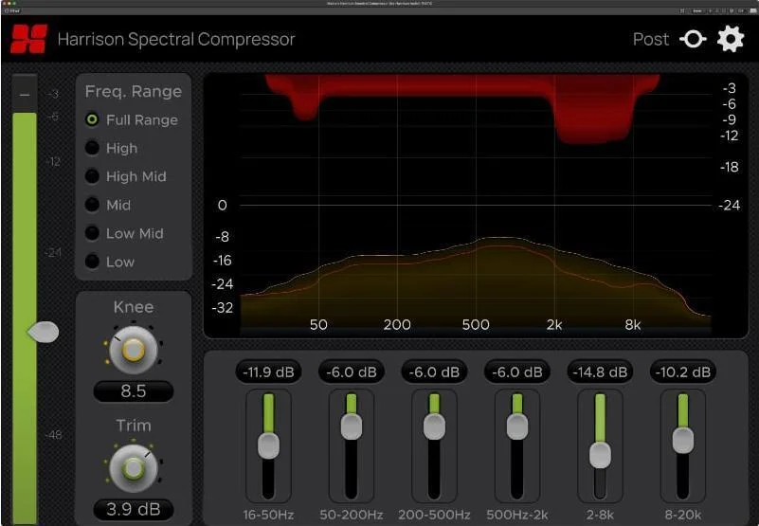
Task: Click the Trim value field 3.9 dB
Action: click(133, 509)
